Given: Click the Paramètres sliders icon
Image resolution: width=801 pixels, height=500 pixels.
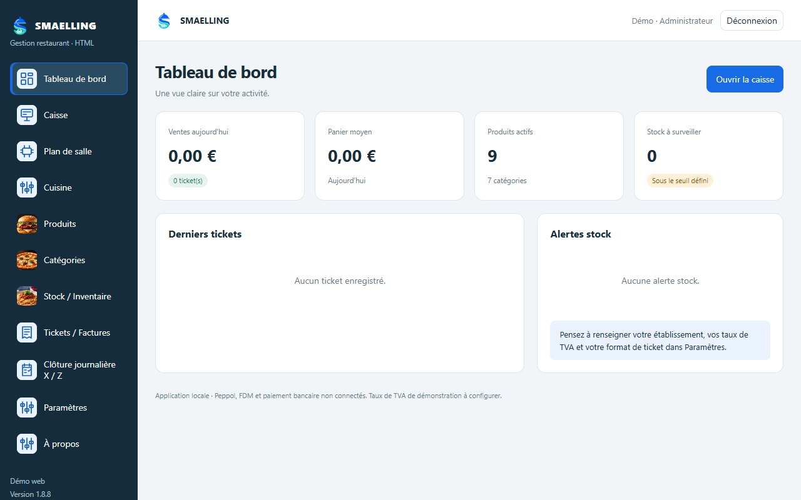Looking at the screenshot, I should (27, 407).
